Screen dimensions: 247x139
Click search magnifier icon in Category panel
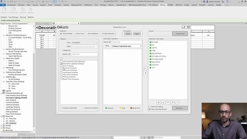click(69, 54)
